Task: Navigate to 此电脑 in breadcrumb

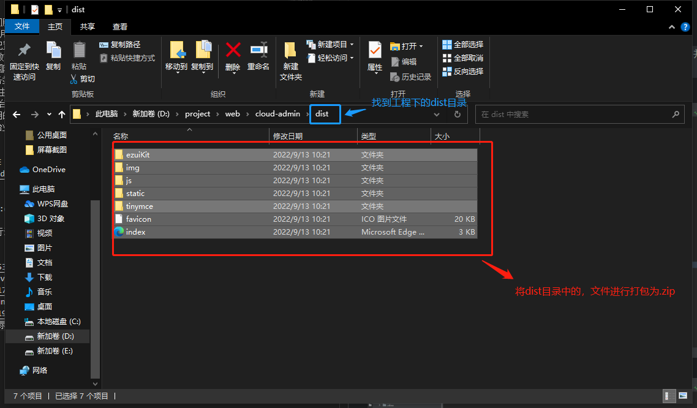Action: coord(107,114)
